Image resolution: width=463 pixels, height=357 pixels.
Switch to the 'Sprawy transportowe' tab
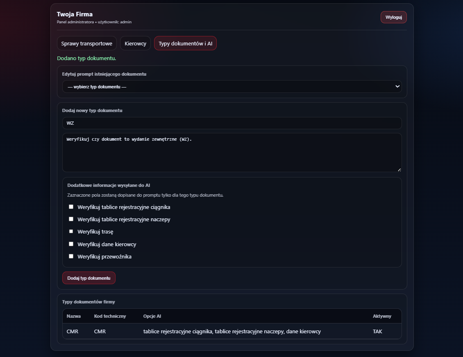coord(87,43)
